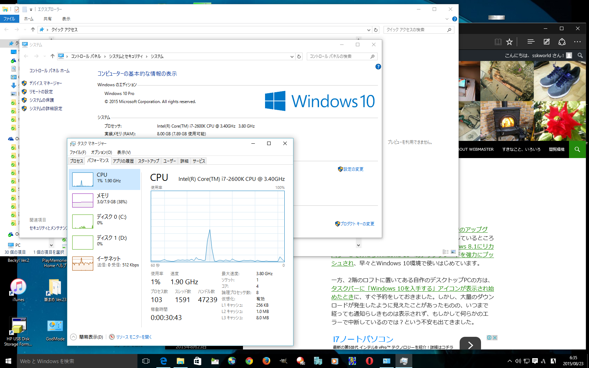This screenshot has height=368, width=589.
Task: Click the Explorer help question mark icon
Action: [x=455, y=19]
